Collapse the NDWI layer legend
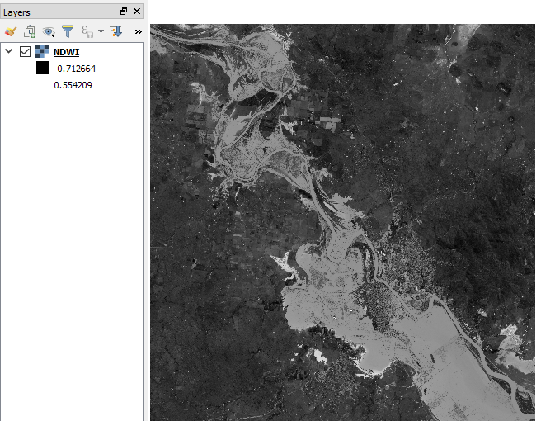 (9, 52)
